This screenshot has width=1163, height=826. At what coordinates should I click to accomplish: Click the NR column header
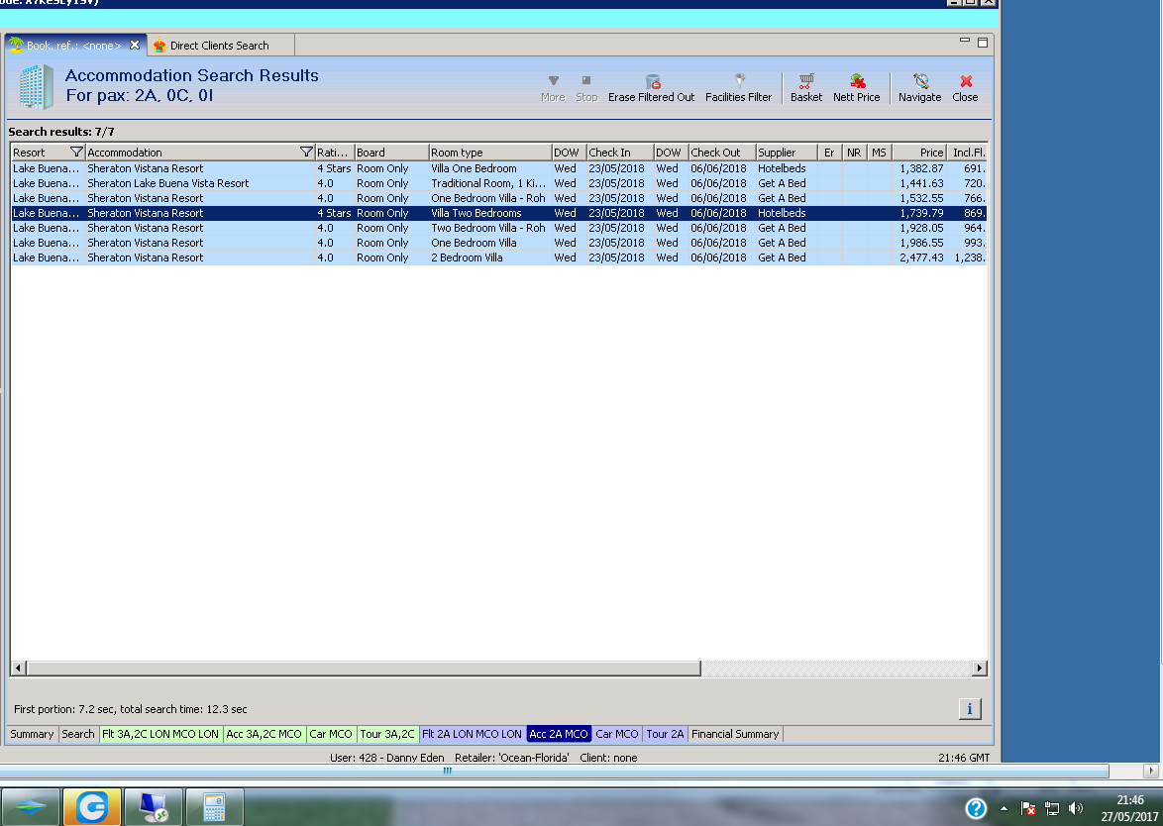pyautogui.click(x=855, y=152)
